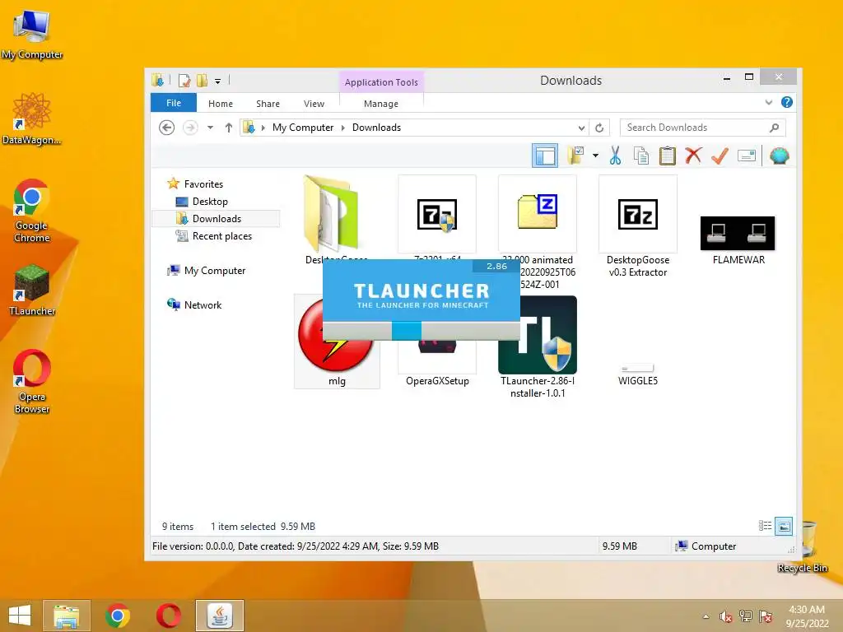Open the File ribbon tab

click(x=174, y=103)
